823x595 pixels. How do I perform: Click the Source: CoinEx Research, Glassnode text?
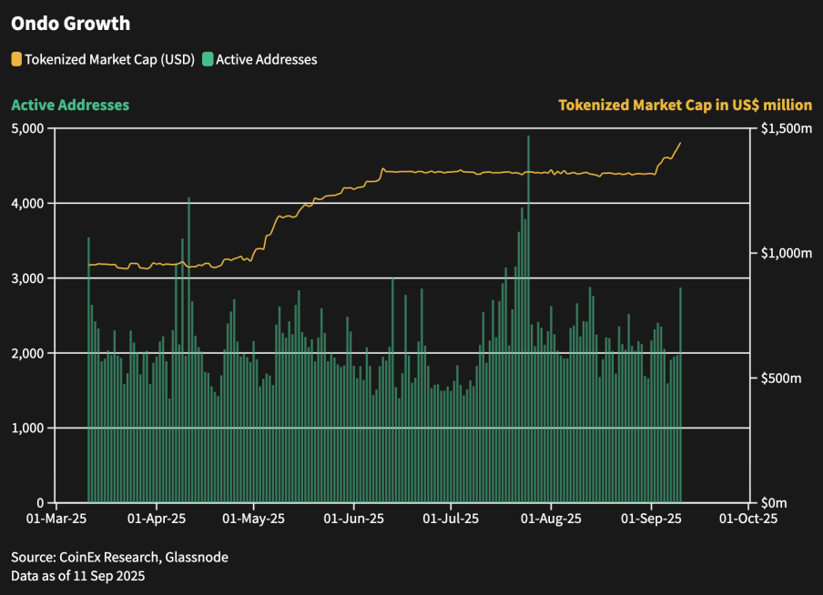[119, 557]
